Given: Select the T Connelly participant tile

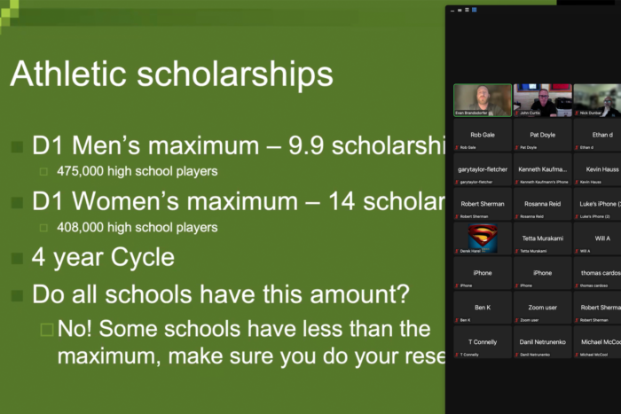Looking at the screenshot, I should click(483, 342).
